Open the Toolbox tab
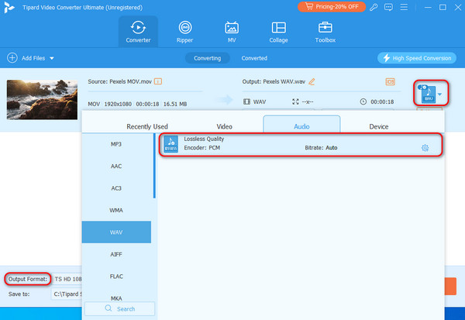Image resolution: width=465 pixels, height=320 pixels. coord(325,32)
